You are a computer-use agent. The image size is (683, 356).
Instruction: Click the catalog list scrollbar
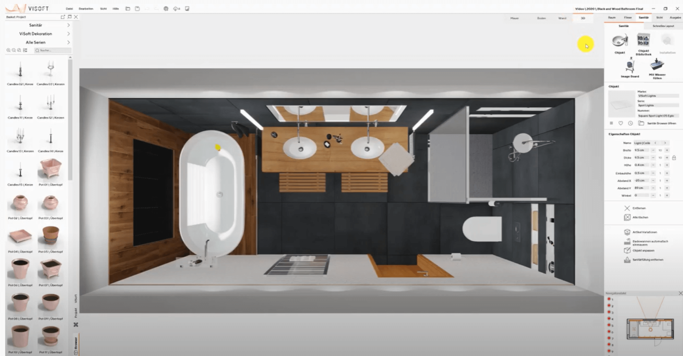pyautogui.click(x=70, y=120)
